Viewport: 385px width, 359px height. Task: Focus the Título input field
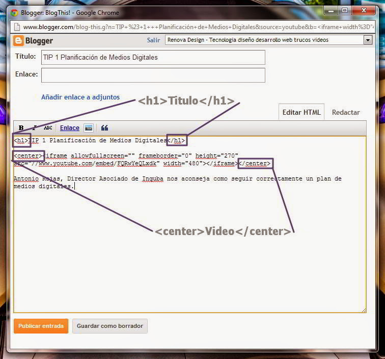click(x=153, y=57)
